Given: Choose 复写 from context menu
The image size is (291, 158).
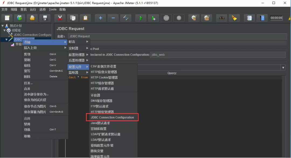Looking at the screenshot, I should tap(45, 71).
